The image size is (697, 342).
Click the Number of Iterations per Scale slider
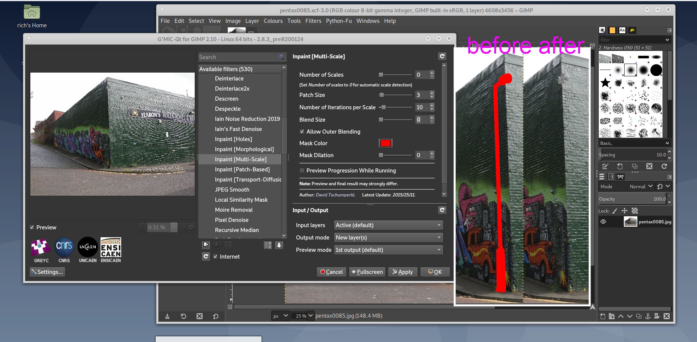pyautogui.click(x=395, y=107)
